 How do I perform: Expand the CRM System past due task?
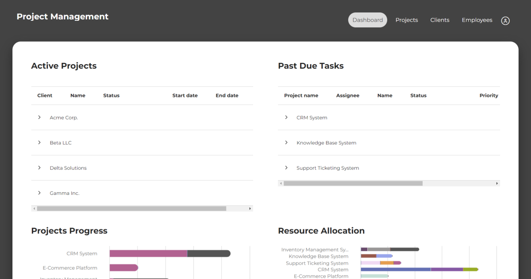(286, 117)
